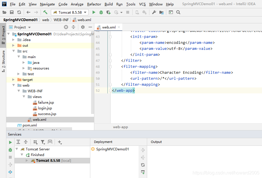Click Collapse All icon in Project panel
The image size is (262, 178).
73,27
